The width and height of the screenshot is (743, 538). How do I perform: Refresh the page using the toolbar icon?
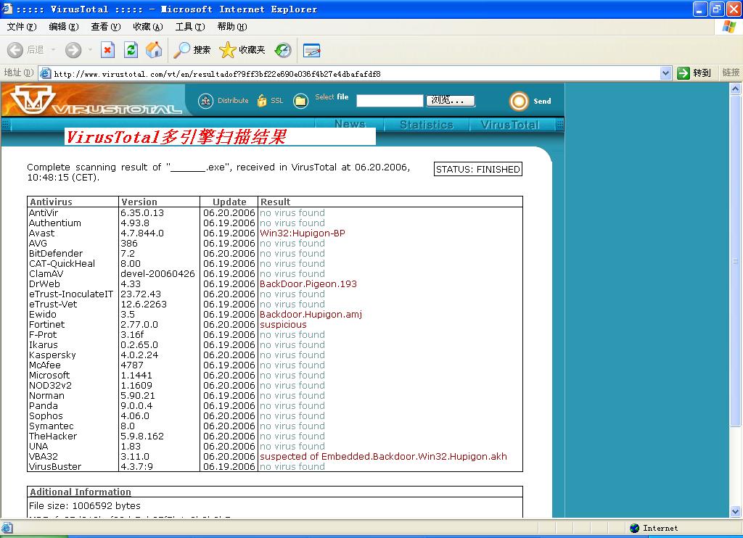pyautogui.click(x=131, y=50)
